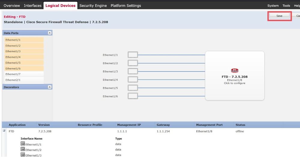This screenshot has height=157, width=300.
Task: Select Ethernet2/1 in Data Ports list
Action: pos(24,80)
